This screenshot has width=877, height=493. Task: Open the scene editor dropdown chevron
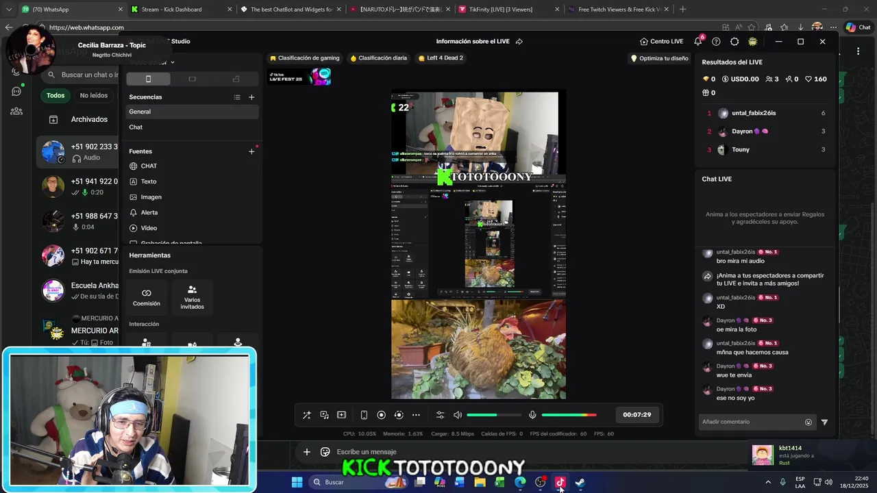coord(172,62)
